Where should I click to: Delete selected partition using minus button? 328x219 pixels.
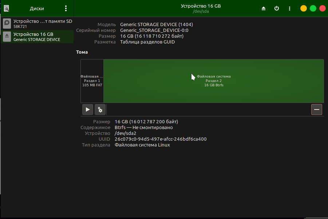[316, 109]
